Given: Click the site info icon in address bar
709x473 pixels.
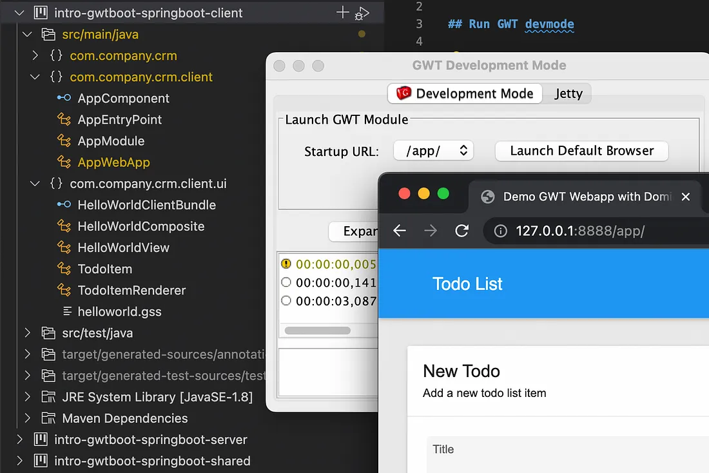Looking at the screenshot, I should point(501,231).
